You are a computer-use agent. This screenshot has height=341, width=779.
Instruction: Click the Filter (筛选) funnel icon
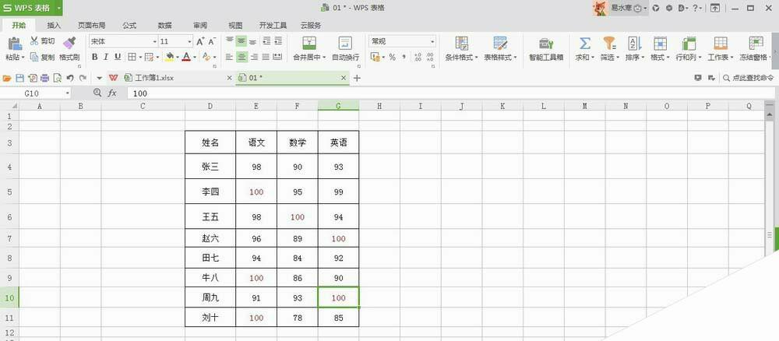coord(610,43)
